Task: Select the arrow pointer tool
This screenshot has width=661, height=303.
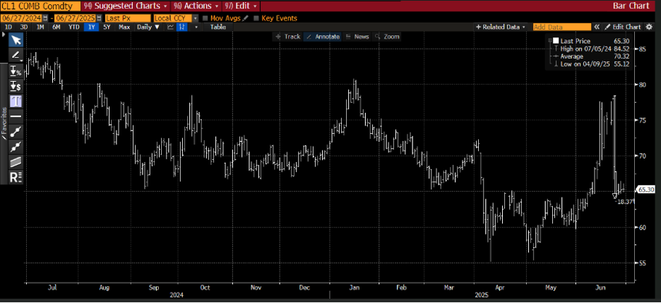Action: pyautogui.click(x=16, y=39)
